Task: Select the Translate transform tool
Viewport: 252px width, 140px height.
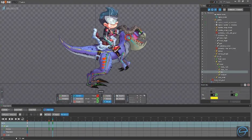Action: click(x=78, y=99)
